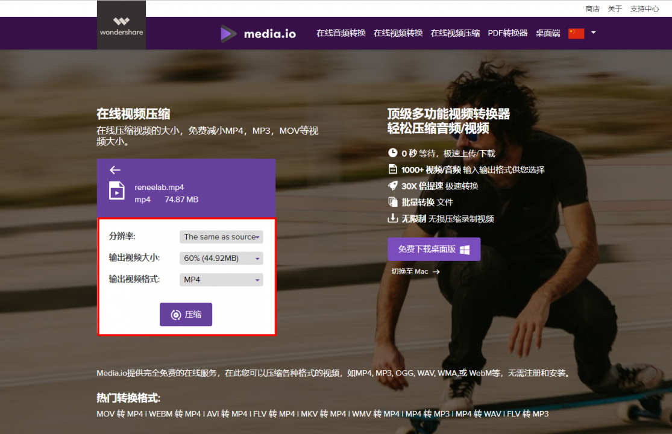The height and width of the screenshot is (434, 672).
Task: Click the reneelab.mp4 video file icon
Action: click(117, 191)
